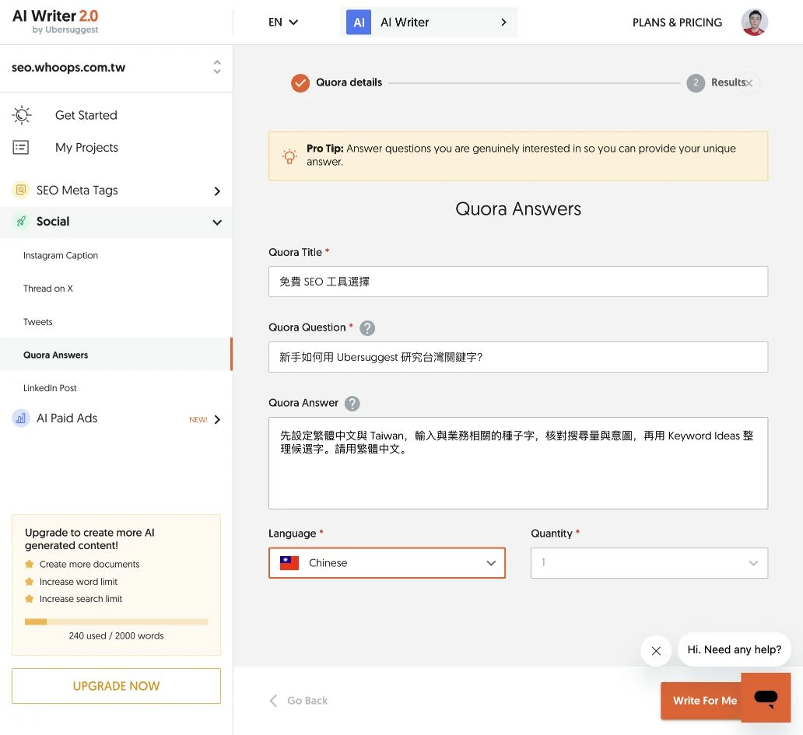Click the Get Started sun icon

(22, 115)
